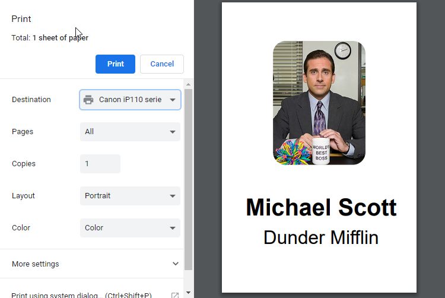Open the Destination printer dropdown
The width and height of the screenshot is (445, 298).
[x=131, y=100]
